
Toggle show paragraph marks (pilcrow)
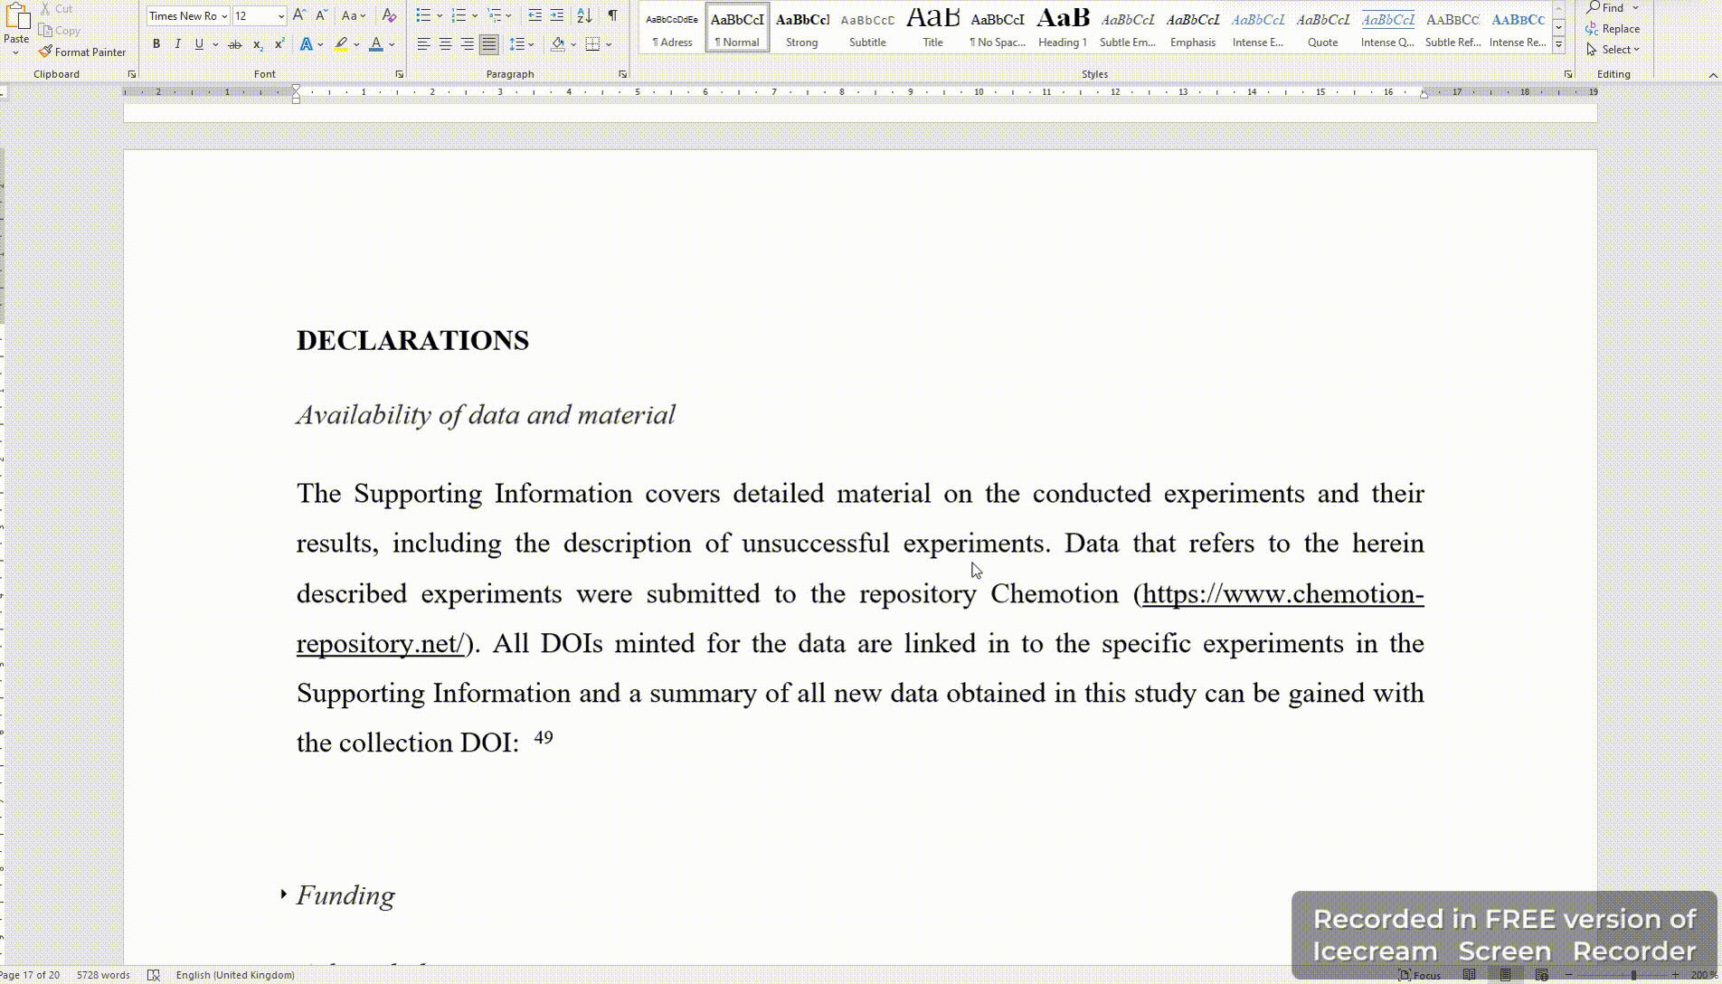tap(613, 15)
